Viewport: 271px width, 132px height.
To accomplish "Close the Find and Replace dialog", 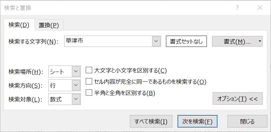I will pos(260,8).
